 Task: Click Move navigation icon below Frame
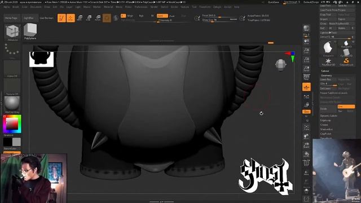pos(306,136)
